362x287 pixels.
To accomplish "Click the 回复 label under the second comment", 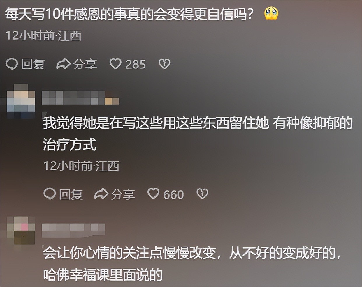I will point(71,194).
